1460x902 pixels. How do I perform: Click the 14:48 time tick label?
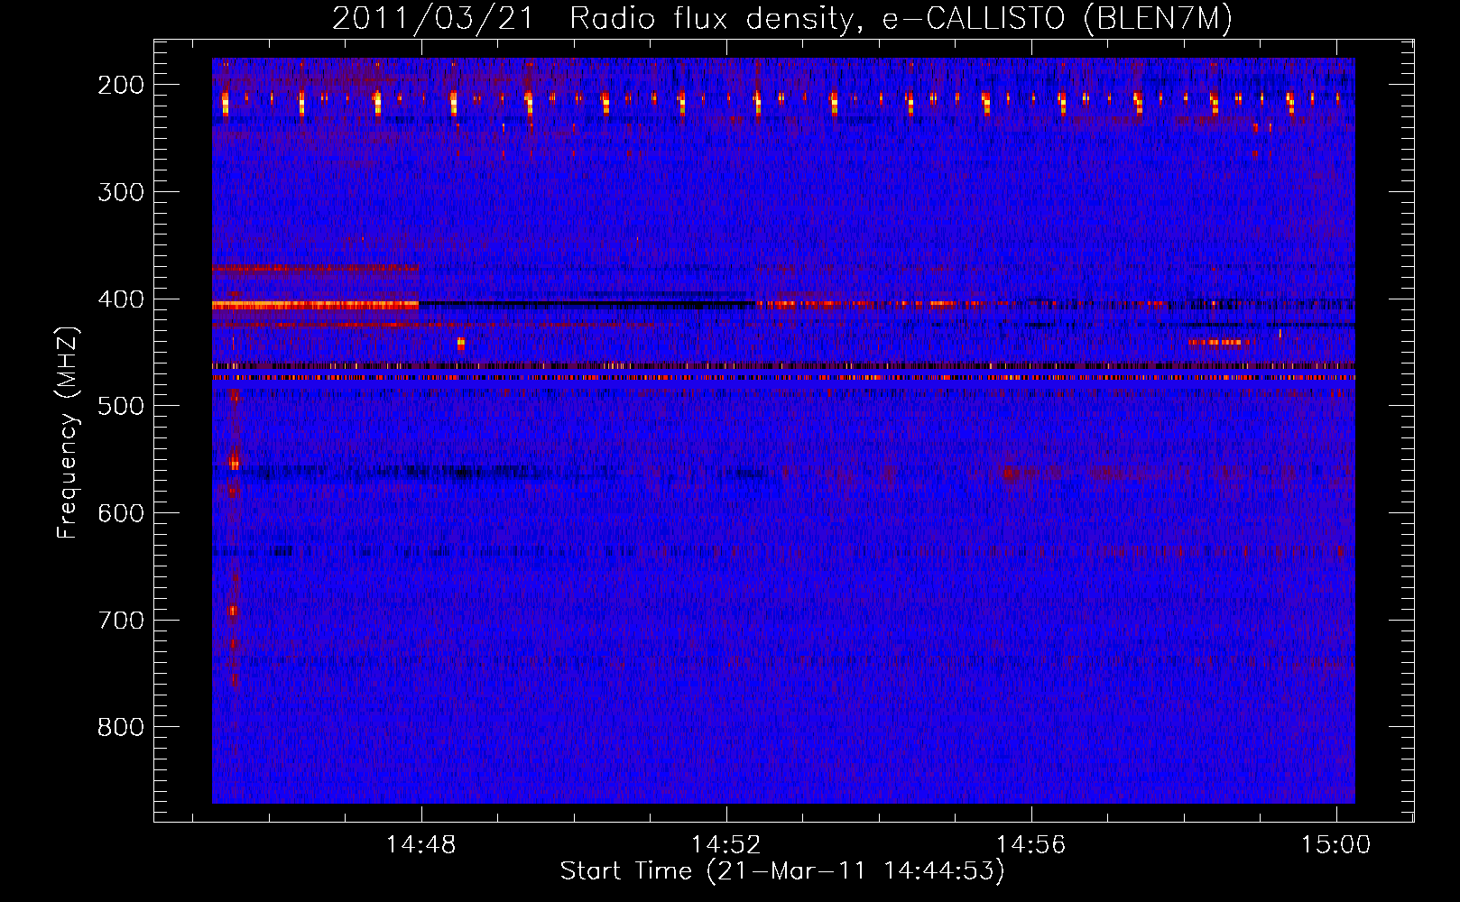pyautogui.click(x=420, y=845)
